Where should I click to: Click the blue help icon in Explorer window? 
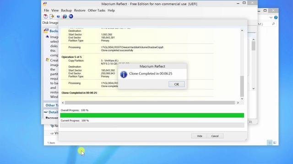(276, 17)
